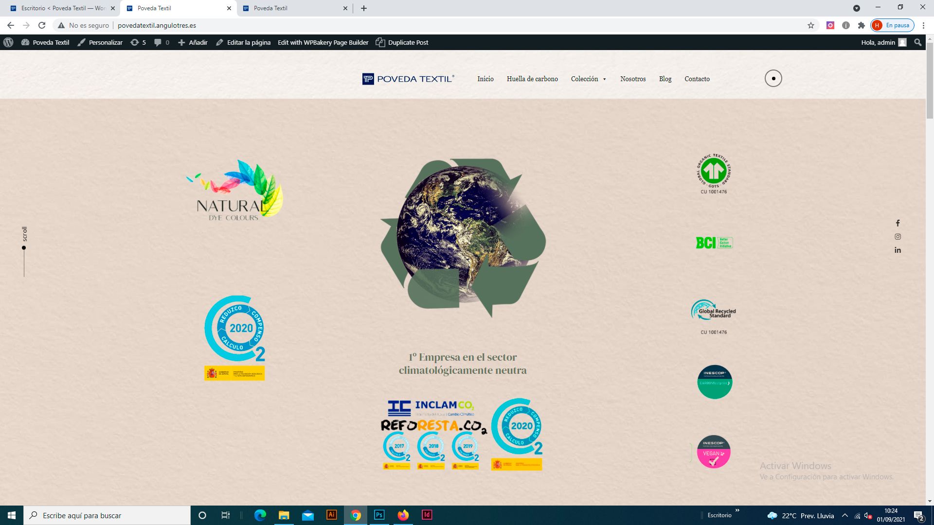
Task: Click the BCI Better Cotton logo
Action: [x=714, y=243]
